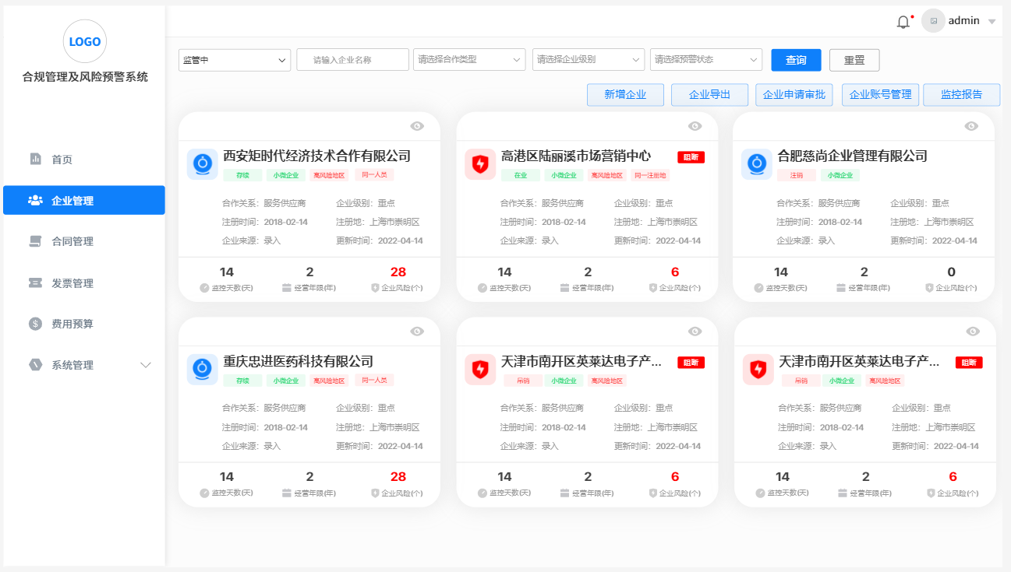Open the 请选择预警状态 dropdown

(706, 59)
